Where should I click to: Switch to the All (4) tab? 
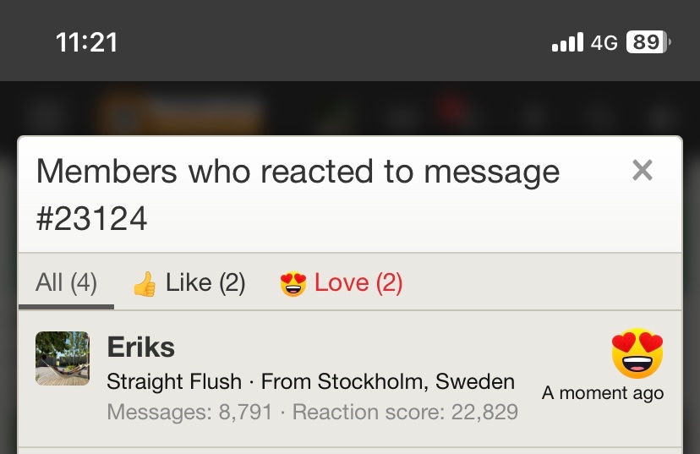click(x=66, y=282)
